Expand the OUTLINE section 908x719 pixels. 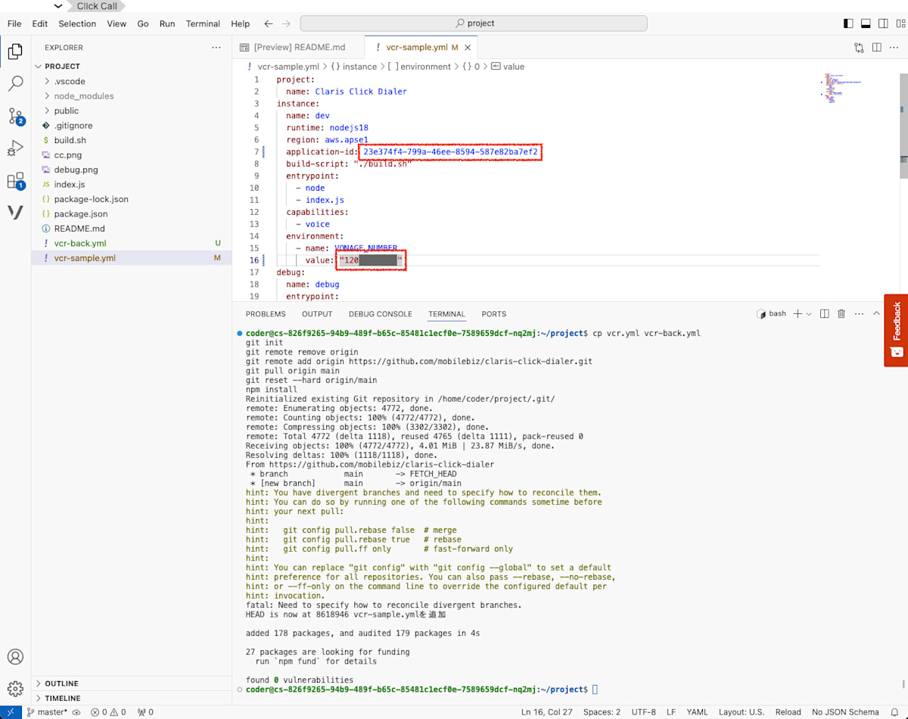coord(132,683)
